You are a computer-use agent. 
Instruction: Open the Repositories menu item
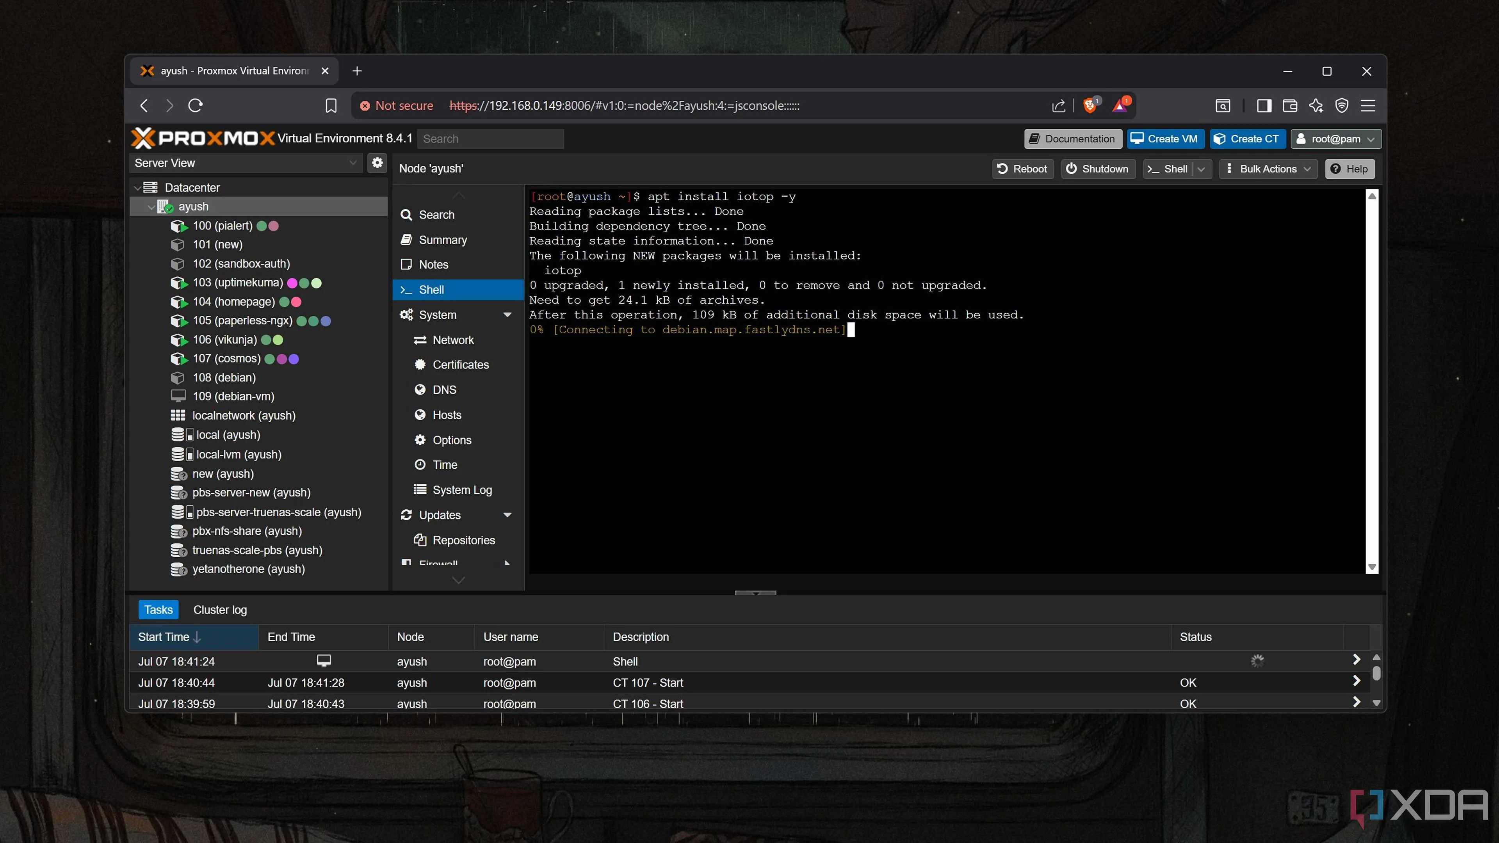(458, 540)
